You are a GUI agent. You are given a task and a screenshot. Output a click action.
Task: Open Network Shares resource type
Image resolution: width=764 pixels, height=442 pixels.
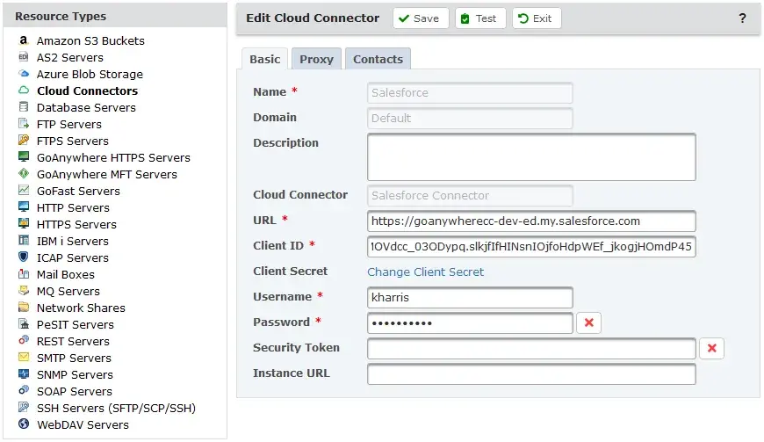[81, 308]
